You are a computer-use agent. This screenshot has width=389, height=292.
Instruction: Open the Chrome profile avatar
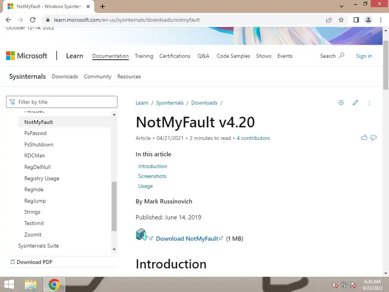[368, 20]
